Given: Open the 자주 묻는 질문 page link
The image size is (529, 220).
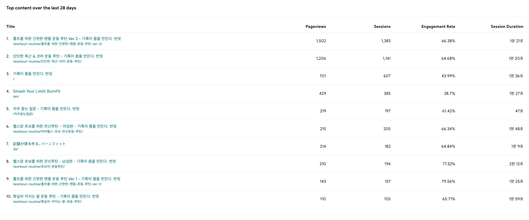Looking at the screenshot, I should coord(46,109).
